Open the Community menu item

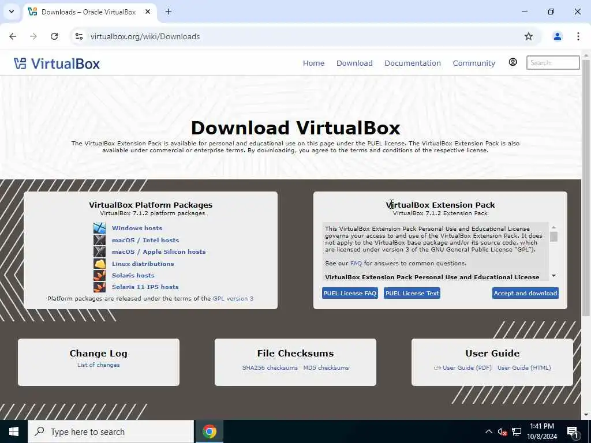pos(474,63)
